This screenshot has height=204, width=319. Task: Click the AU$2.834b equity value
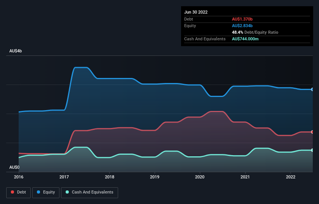tap(242, 26)
